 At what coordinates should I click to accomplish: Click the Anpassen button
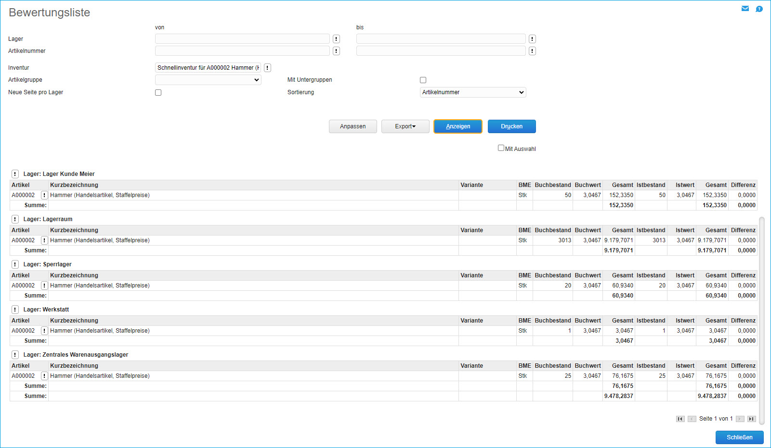pos(353,126)
